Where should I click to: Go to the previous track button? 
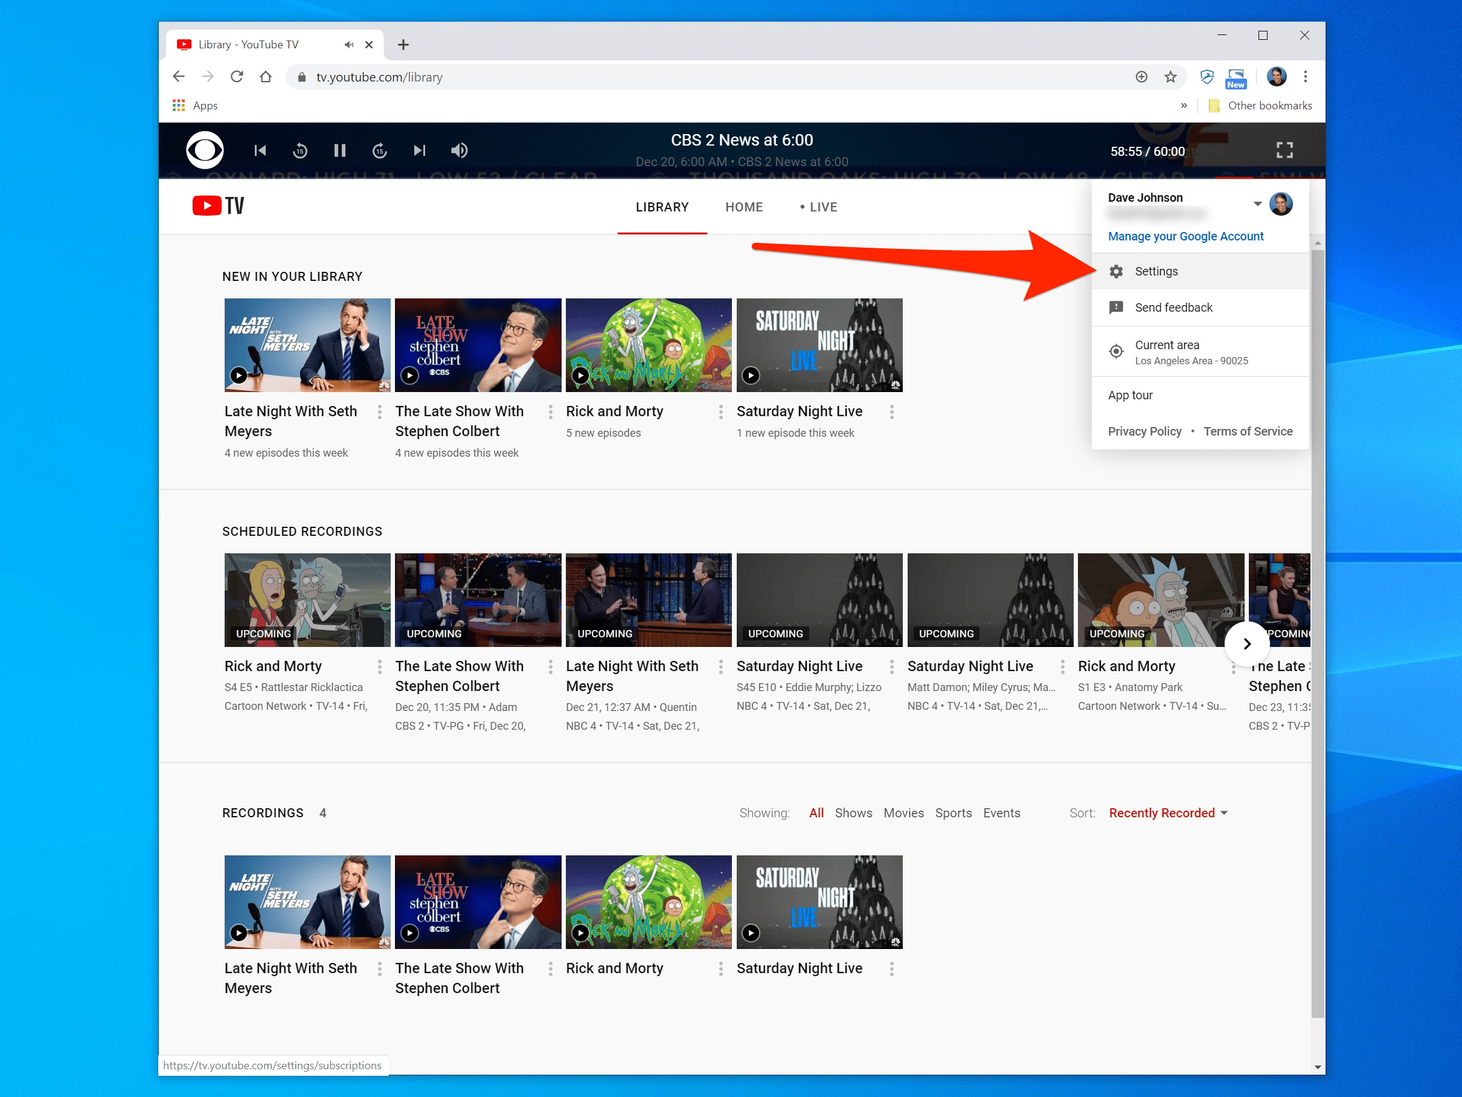[x=260, y=151]
